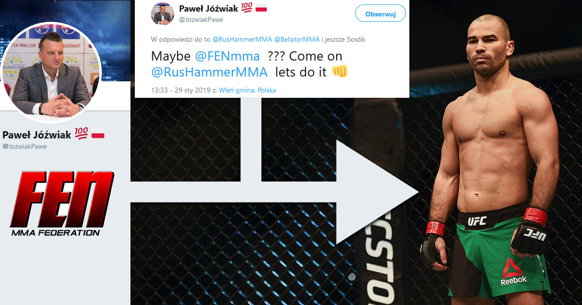Click the Polish flag beside the sidebar profile name

[97, 135]
